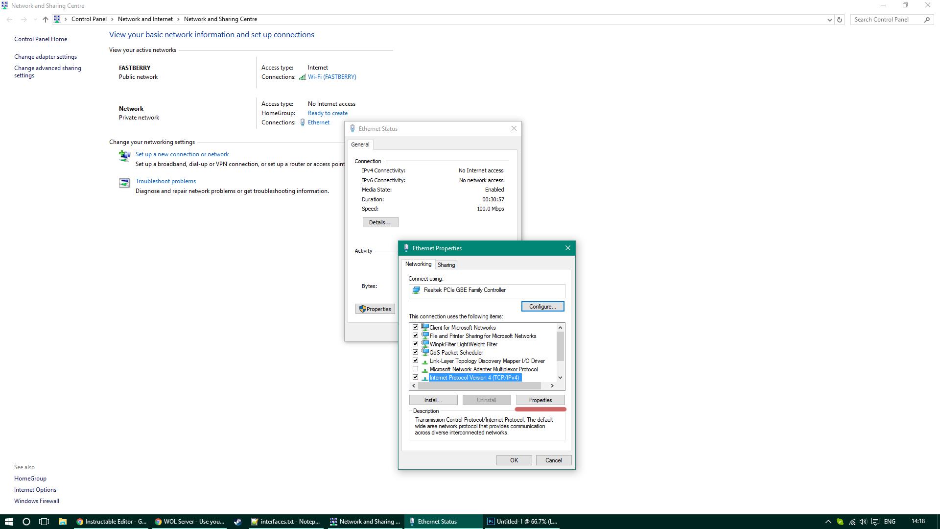The width and height of the screenshot is (940, 529).
Task: Click Set up a new connection link
Action: click(182, 154)
